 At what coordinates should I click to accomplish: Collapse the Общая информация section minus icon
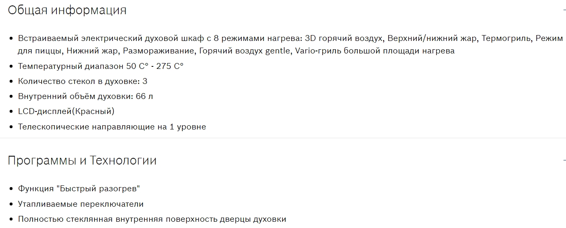tap(564, 10)
